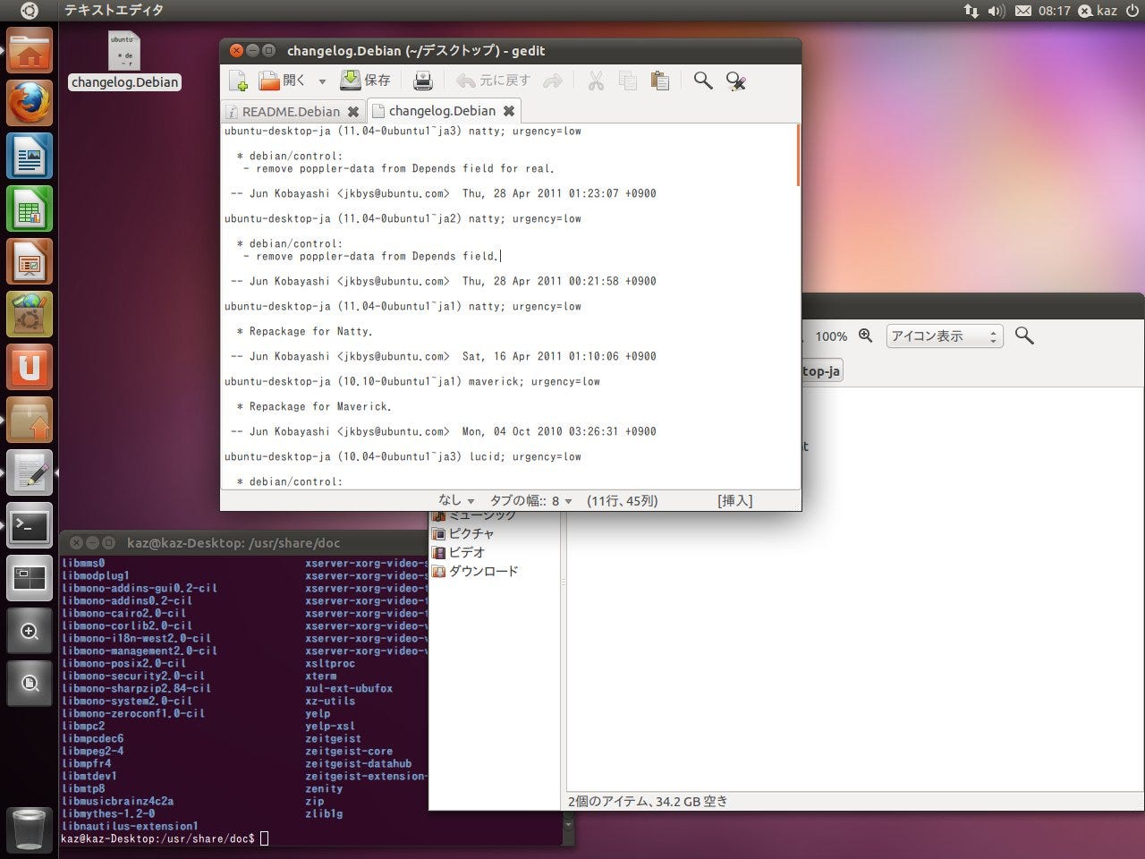Open a file with the 開く button

(x=282, y=81)
